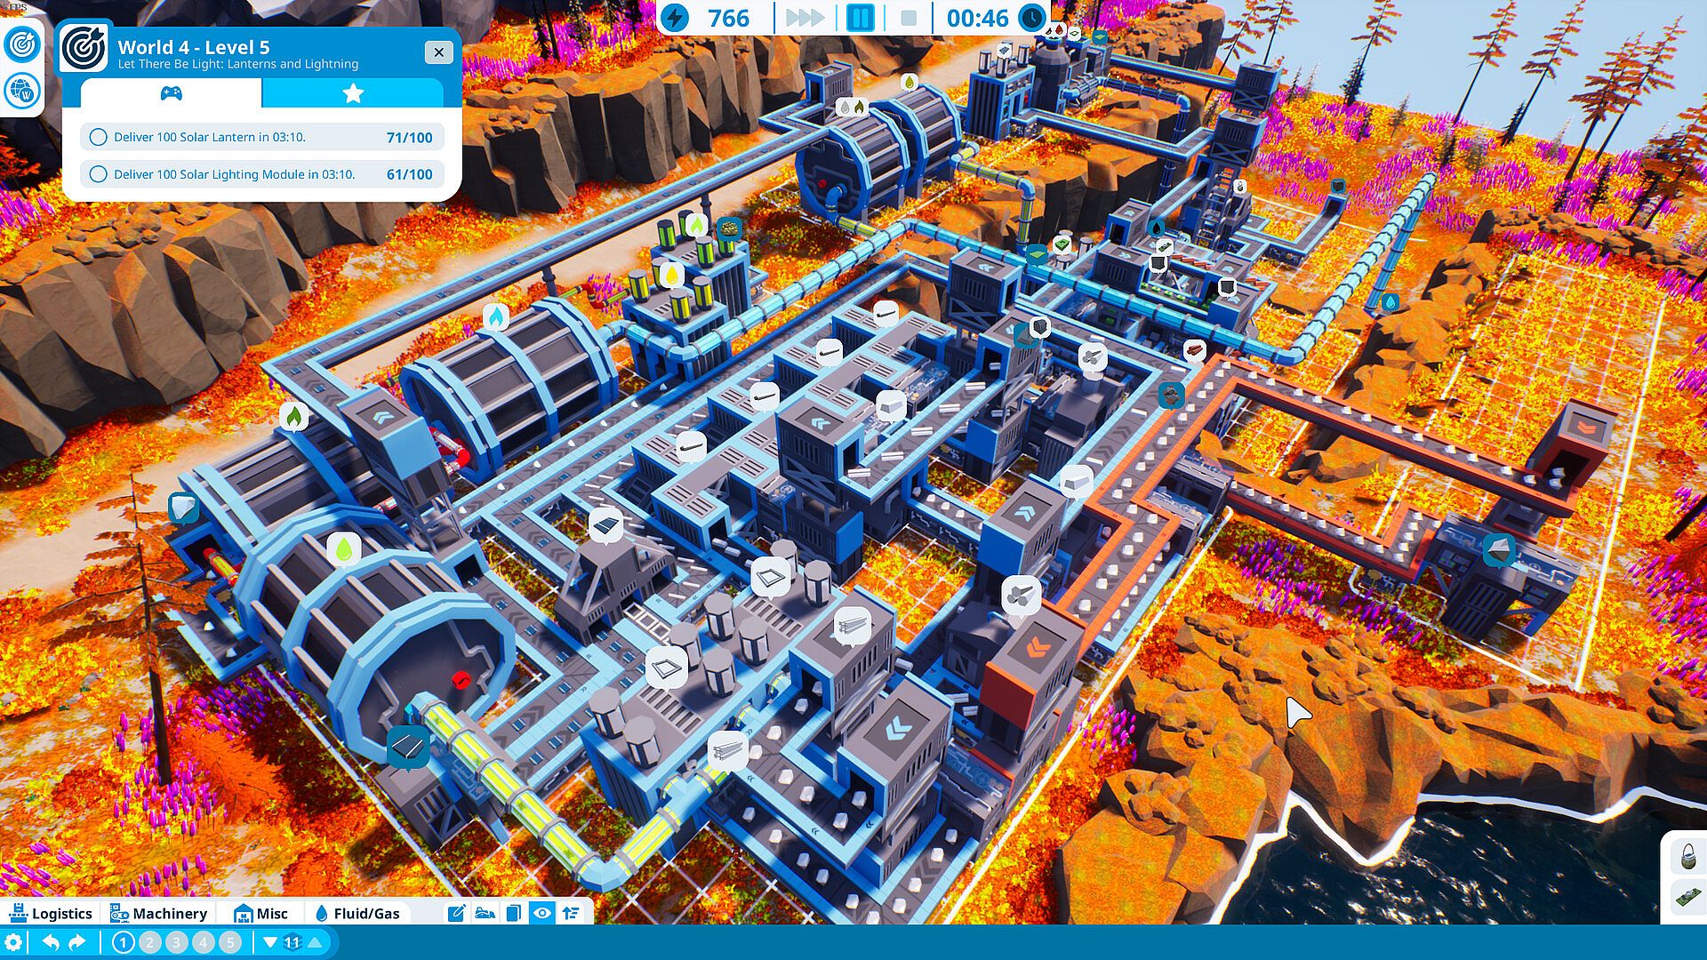Viewport: 1707px width, 960px height.
Task: Toggle the Solar Lighting Module objective circle
Action: (x=99, y=174)
